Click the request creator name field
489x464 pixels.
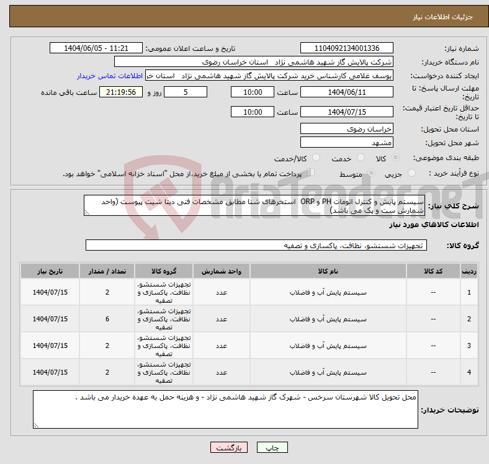click(269, 76)
